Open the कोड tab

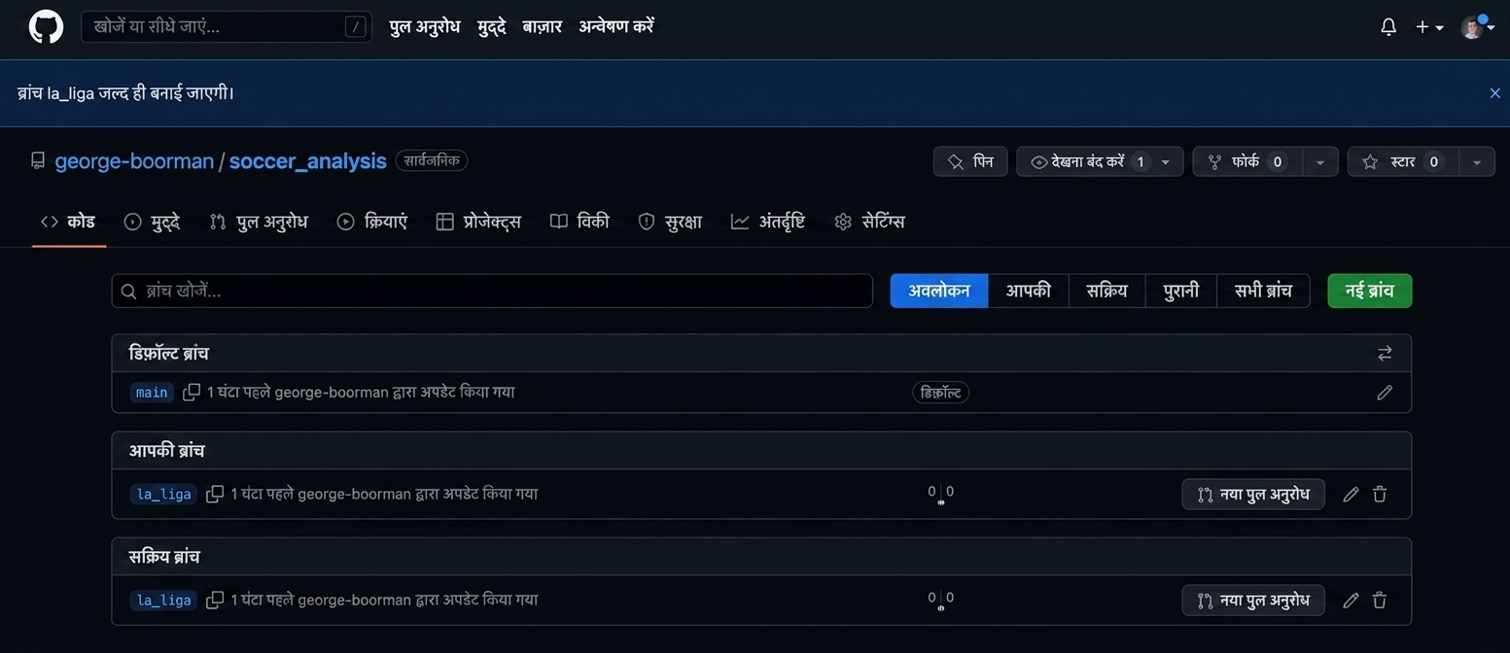[68, 222]
